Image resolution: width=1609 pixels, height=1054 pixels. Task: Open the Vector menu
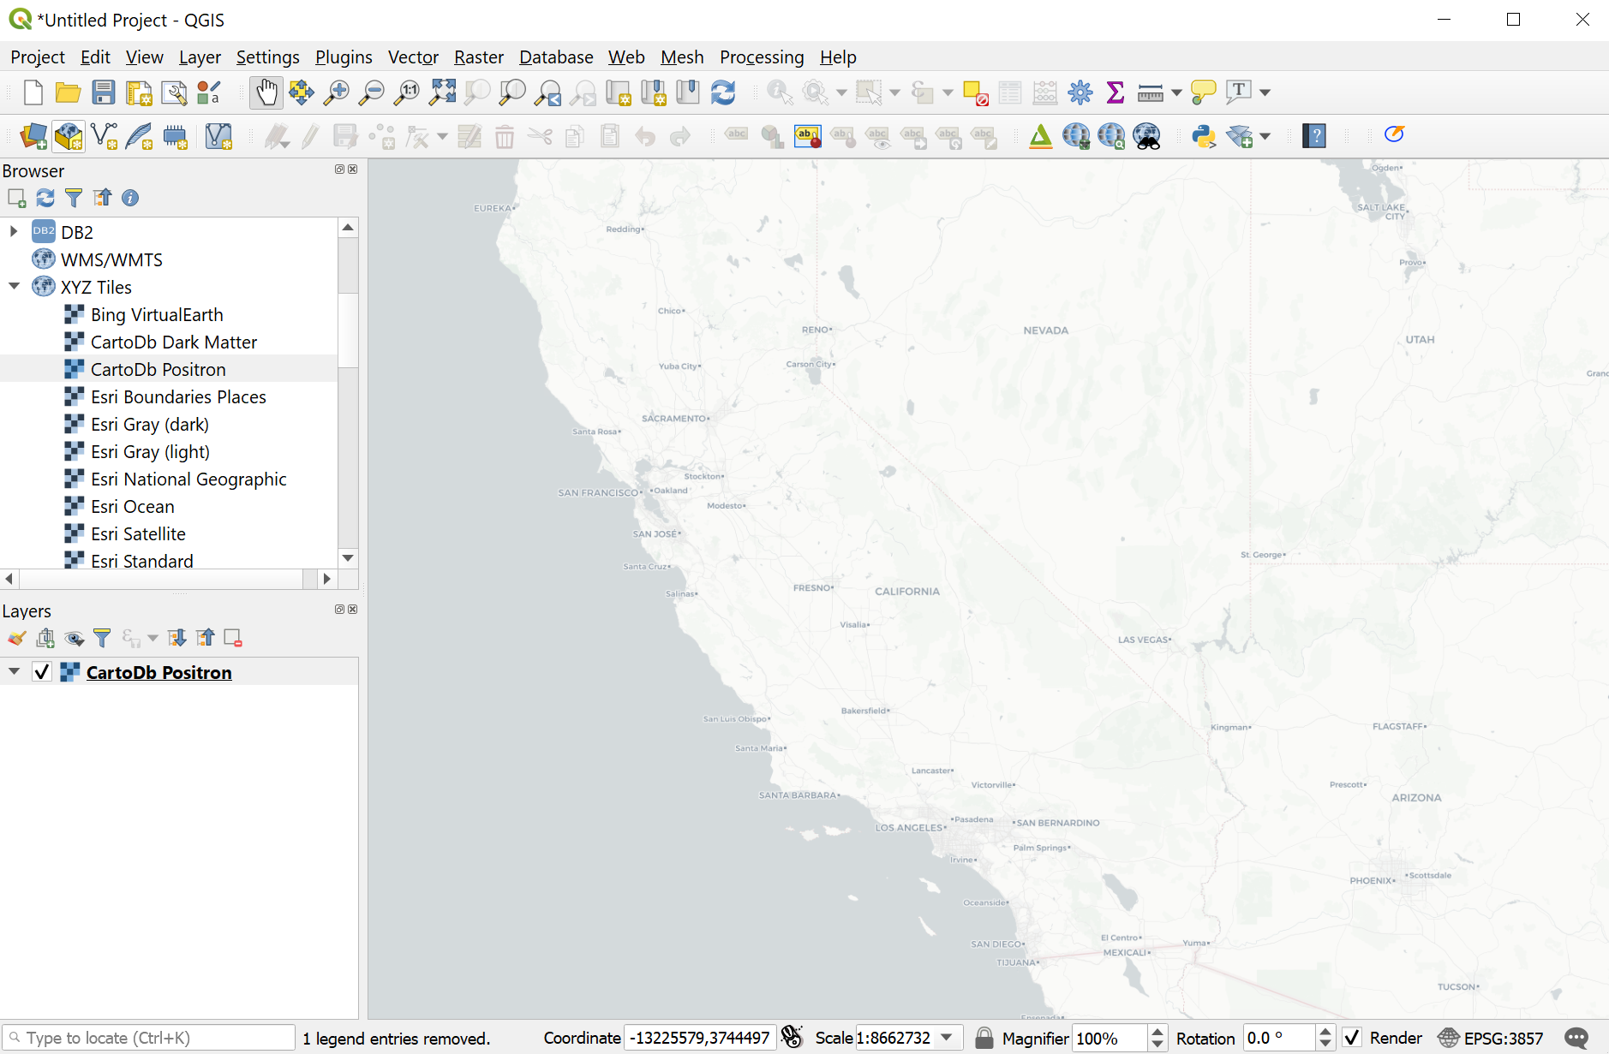(x=413, y=57)
